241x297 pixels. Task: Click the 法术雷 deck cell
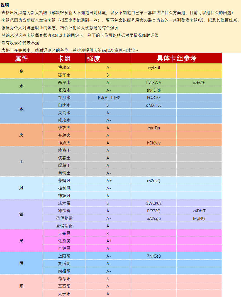point(64,203)
